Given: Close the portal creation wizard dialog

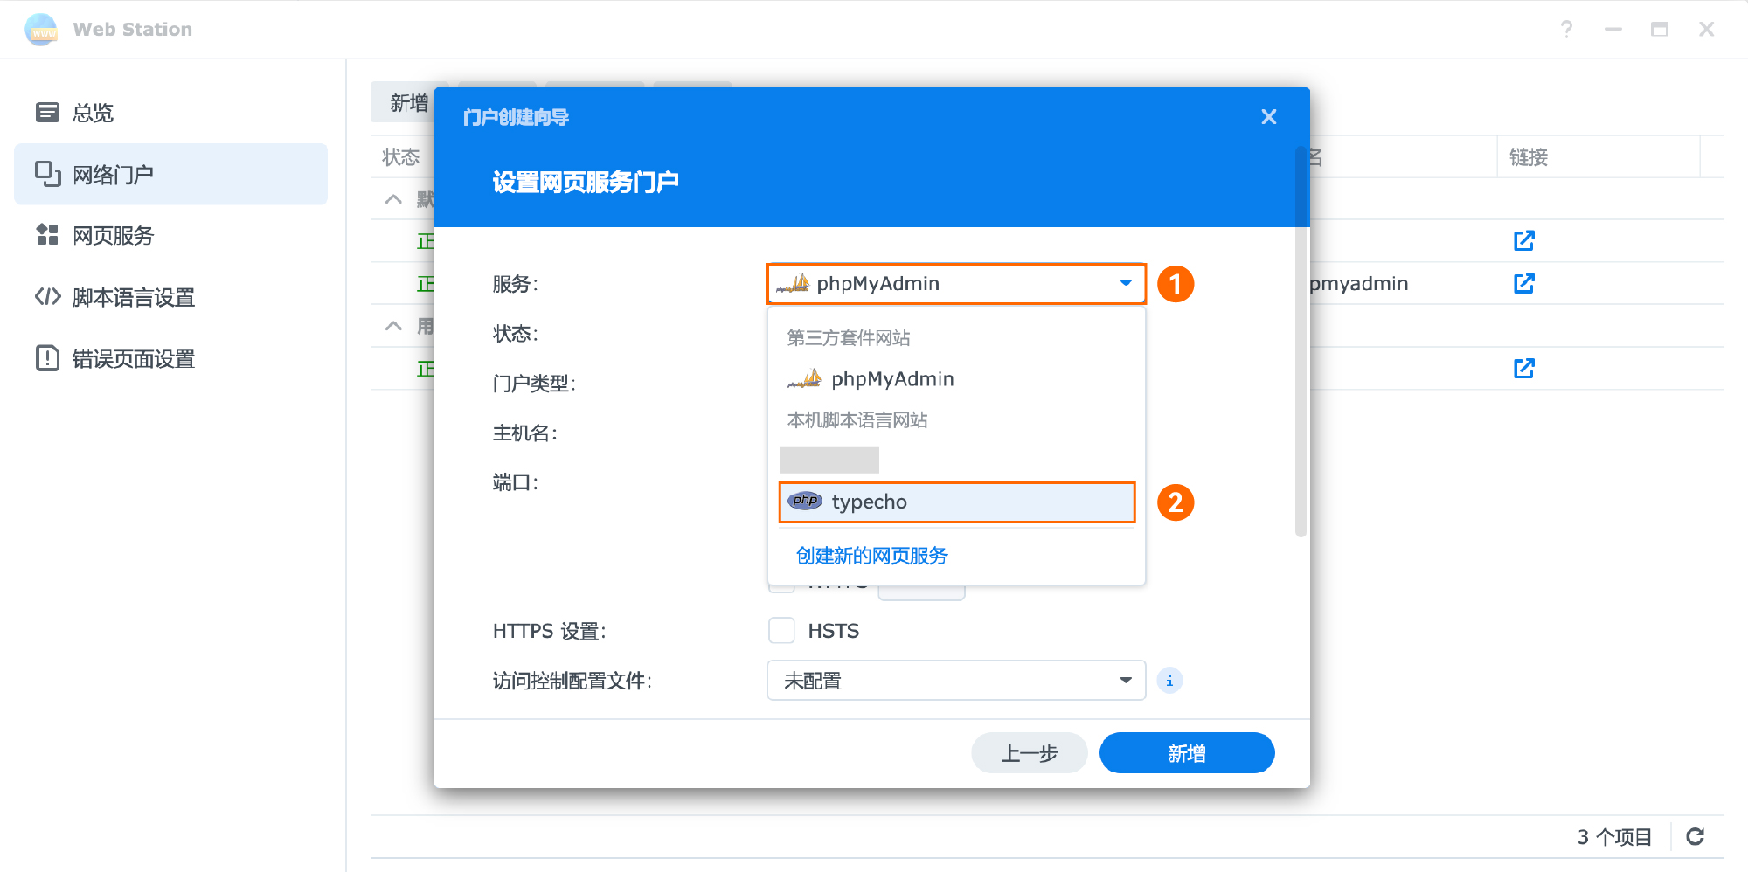Looking at the screenshot, I should (1269, 117).
